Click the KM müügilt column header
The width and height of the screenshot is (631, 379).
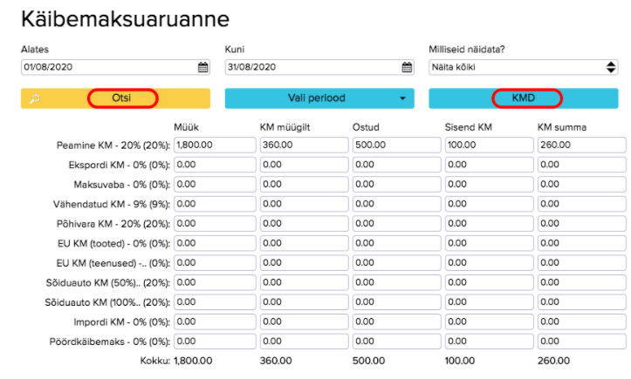click(285, 127)
